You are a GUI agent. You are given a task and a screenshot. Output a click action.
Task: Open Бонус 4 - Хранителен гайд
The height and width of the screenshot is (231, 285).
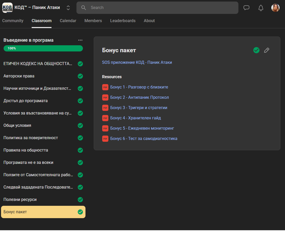136,118
